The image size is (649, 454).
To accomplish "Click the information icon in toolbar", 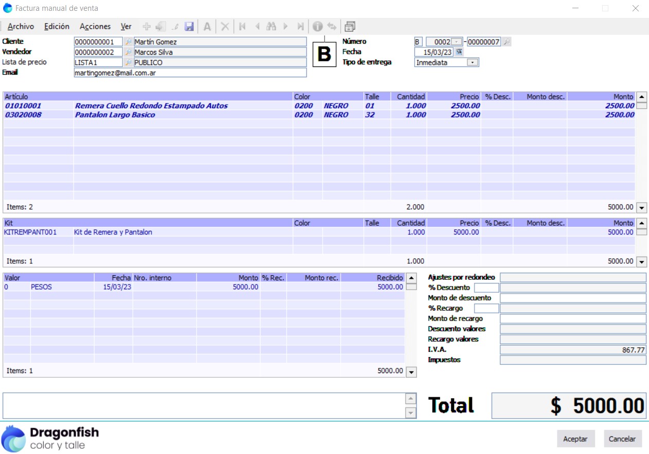I will click(318, 27).
